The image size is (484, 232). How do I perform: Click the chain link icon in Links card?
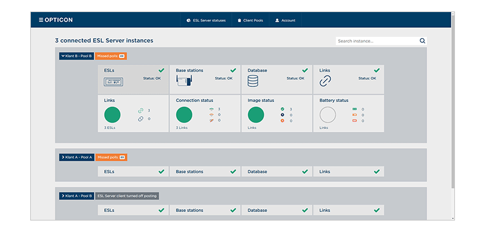pyautogui.click(x=325, y=81)
